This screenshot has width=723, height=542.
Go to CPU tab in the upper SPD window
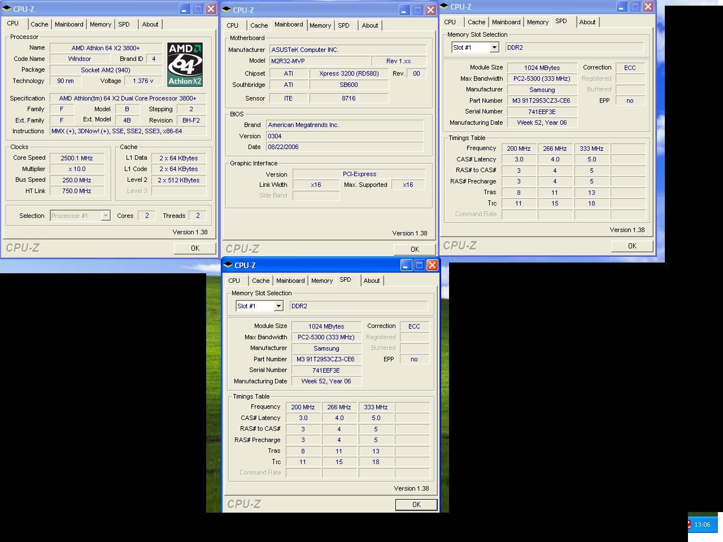click(x=450, y=22)
